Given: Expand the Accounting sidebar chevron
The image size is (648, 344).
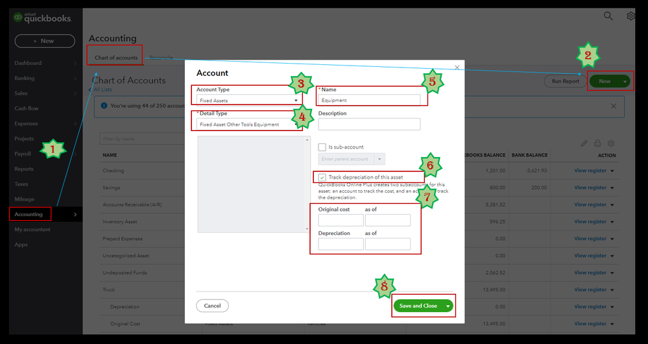Looking at the screenshot, I should tap(75, 214).
